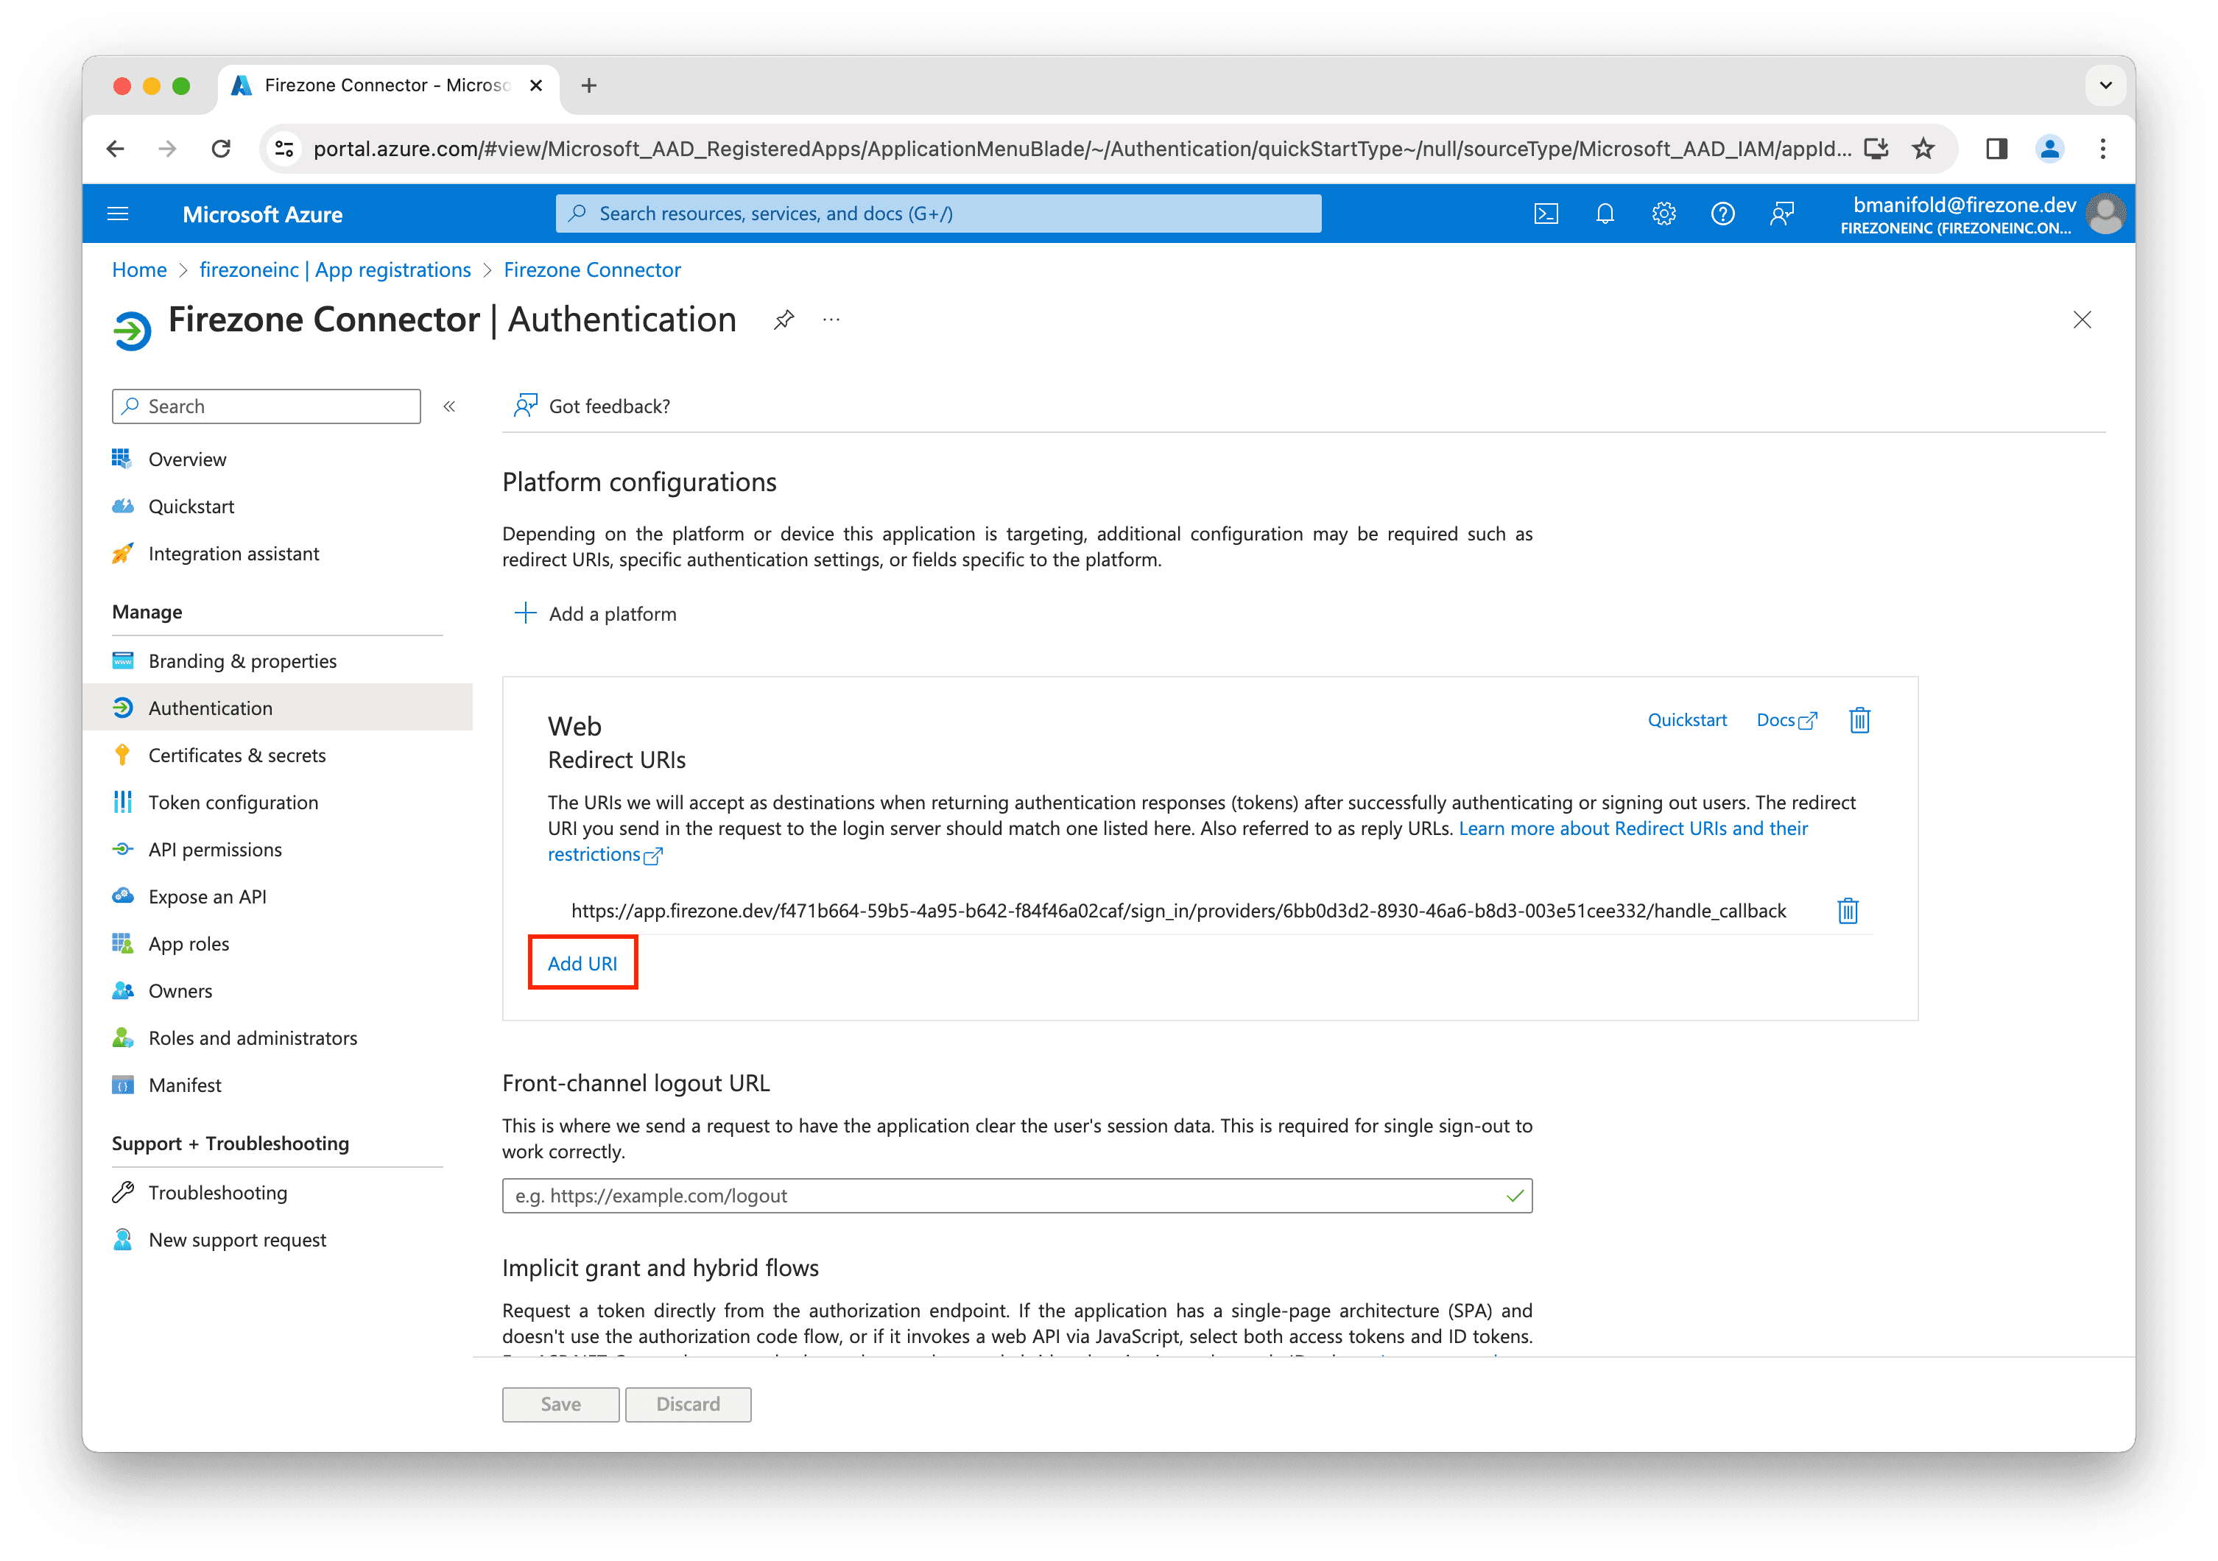This screenshot has height=1561, width=2218.
Task: Click Add URI button
Action: point(581,963)
